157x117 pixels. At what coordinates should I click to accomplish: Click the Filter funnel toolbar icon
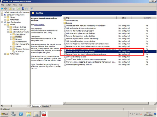pos(32,9)
